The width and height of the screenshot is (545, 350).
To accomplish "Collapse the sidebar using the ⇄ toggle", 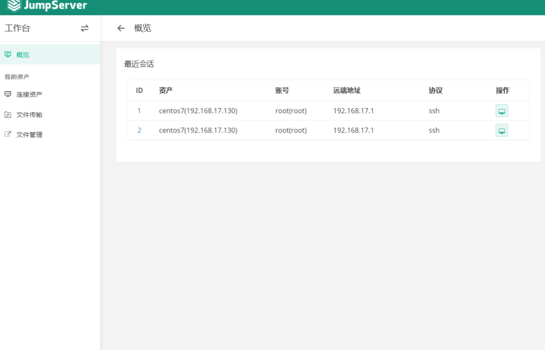I will [84, 28].
